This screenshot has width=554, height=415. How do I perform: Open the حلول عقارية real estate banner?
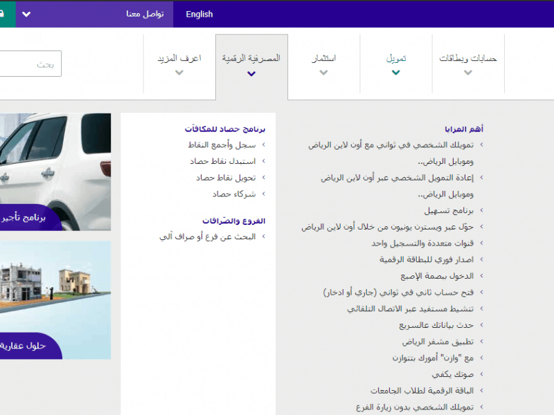click(x=55, y=300)
